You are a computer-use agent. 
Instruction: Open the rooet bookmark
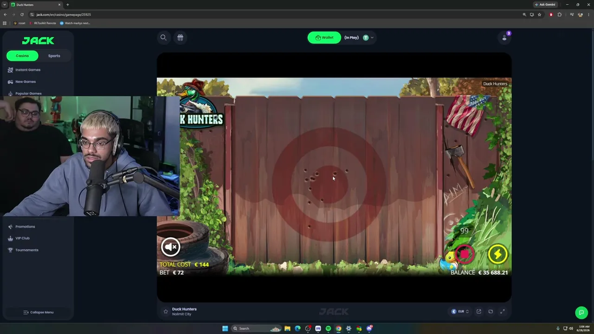(x=19, y=23)
